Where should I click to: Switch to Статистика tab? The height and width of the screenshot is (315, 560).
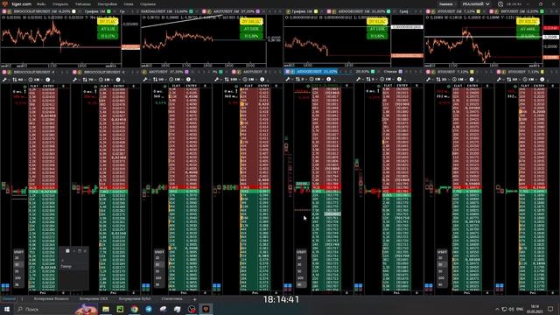(x=171, y=299)
